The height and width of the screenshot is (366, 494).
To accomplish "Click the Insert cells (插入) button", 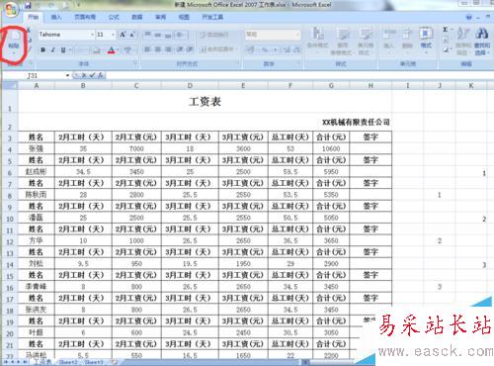I will (x=388, y=40).
